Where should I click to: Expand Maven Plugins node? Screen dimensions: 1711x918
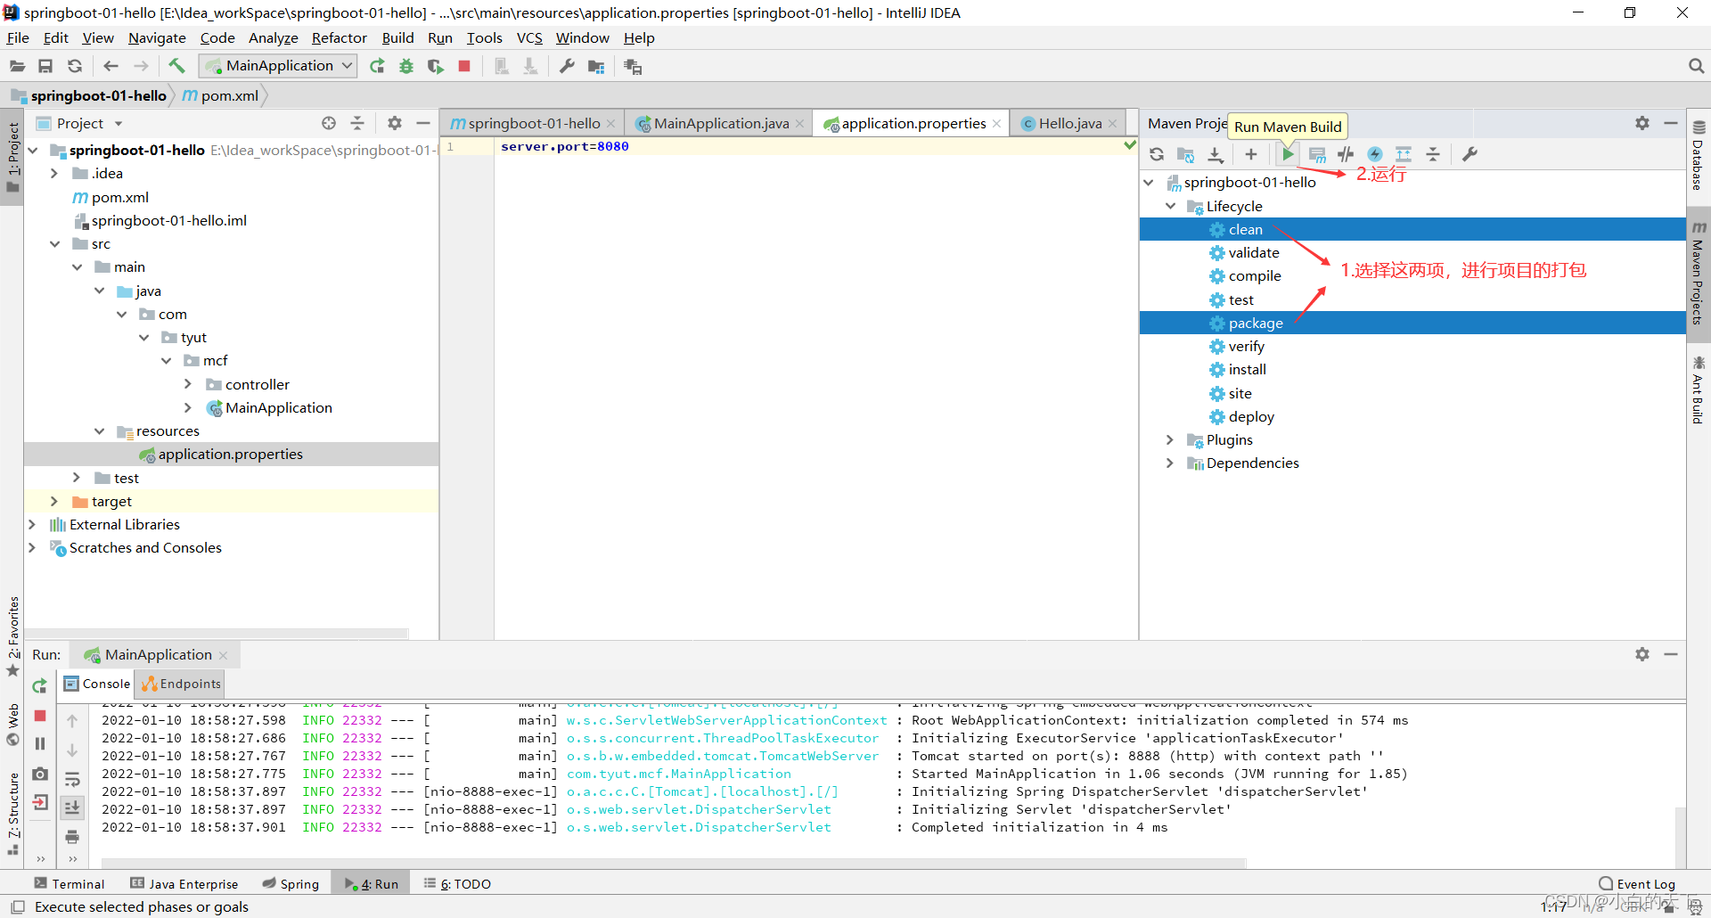tap(1170, 440)
